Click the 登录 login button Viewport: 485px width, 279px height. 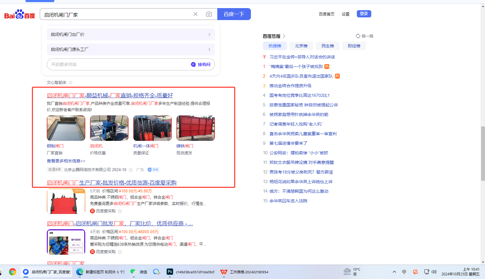(364, 14)
